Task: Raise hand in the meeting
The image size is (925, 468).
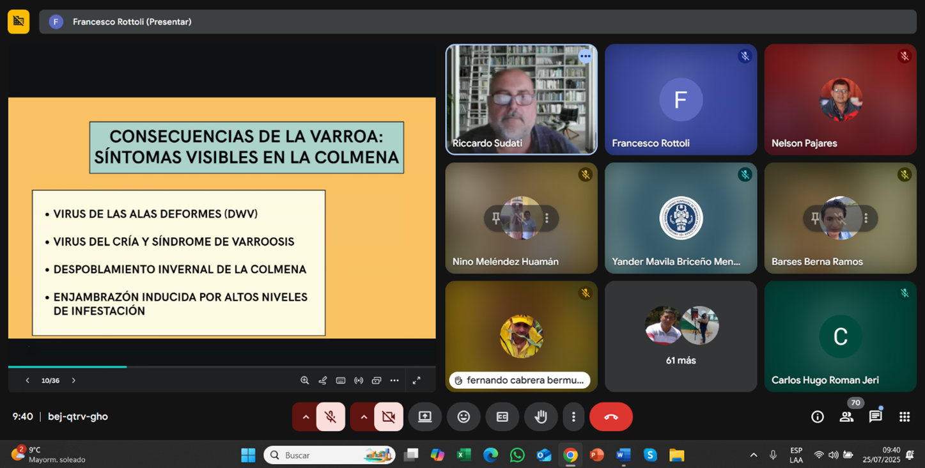Action: 541,417
